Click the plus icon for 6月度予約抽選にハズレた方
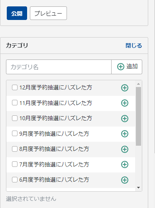155x208 pixels. [125, 180]
